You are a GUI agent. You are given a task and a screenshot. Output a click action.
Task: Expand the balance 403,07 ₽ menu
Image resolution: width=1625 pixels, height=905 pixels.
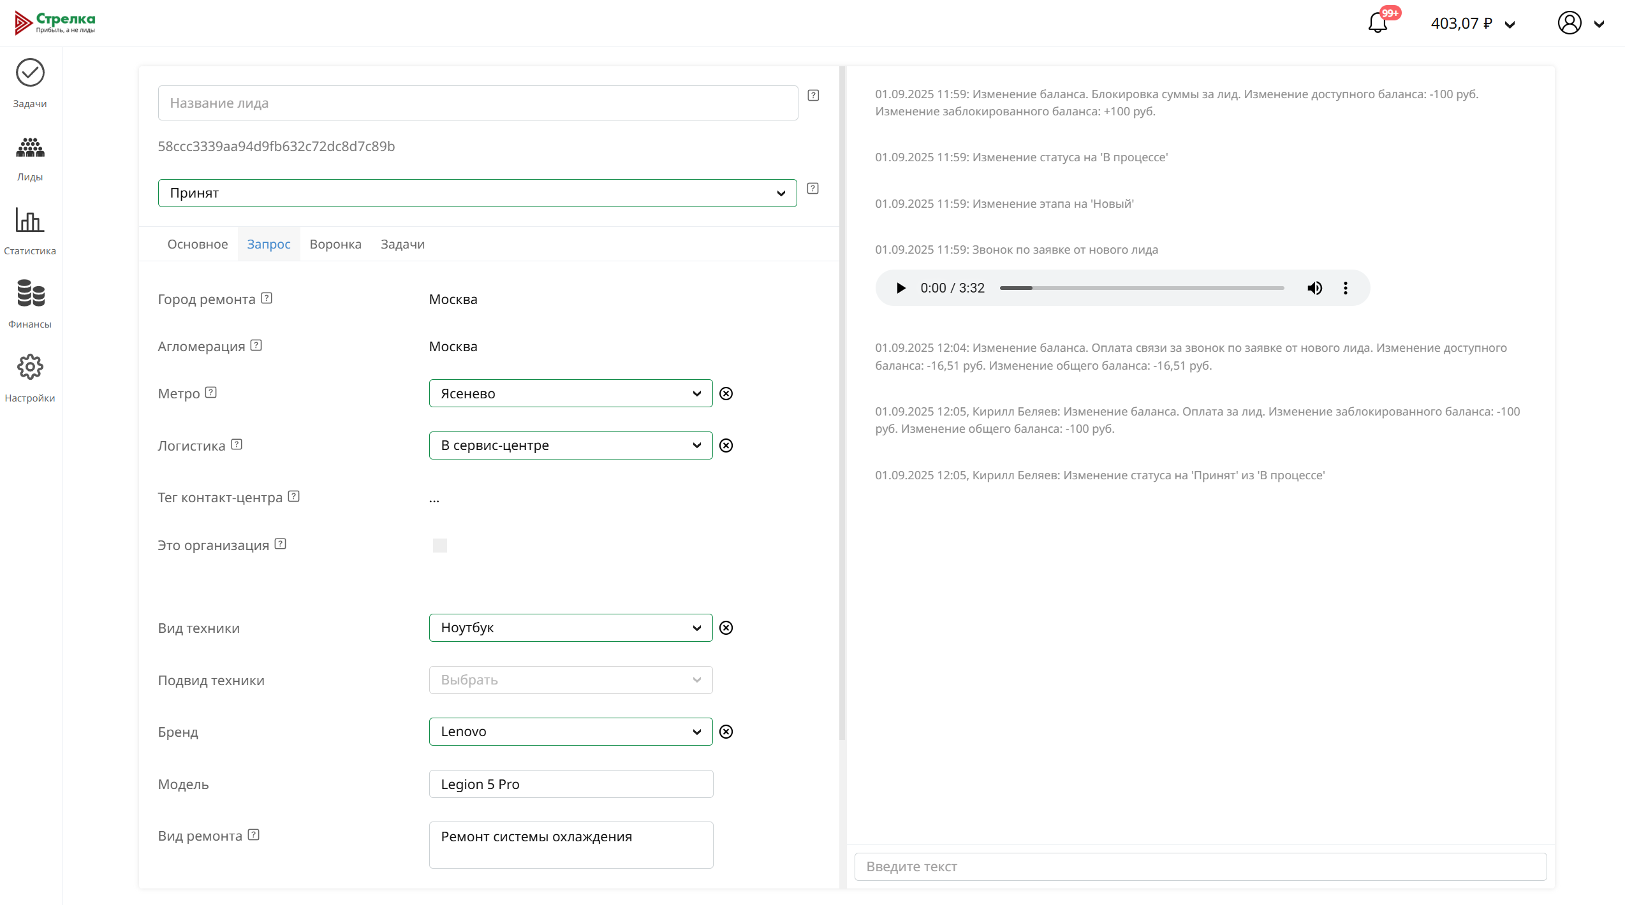click(1473, 24)
